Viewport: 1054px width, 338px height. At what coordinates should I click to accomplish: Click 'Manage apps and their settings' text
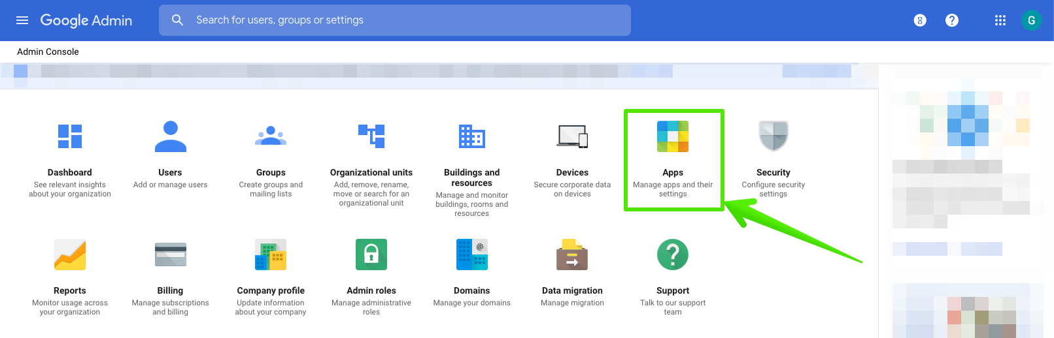[x=673, y=189]
